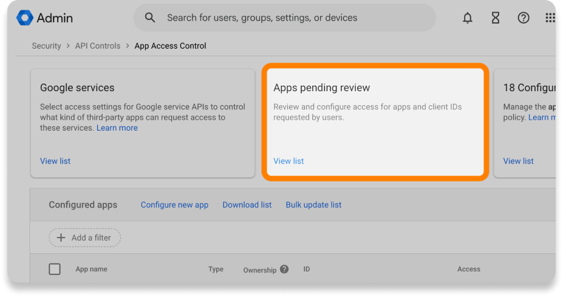
Task: Open the Google apps grid launcher
Action: 550,18
